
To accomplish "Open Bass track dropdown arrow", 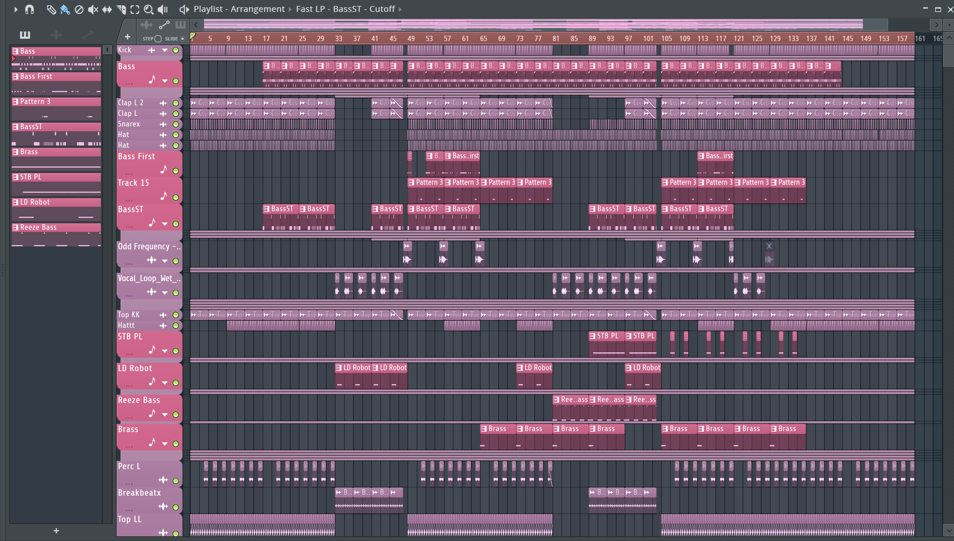I will pyautogui.click(x=165, y=81).
